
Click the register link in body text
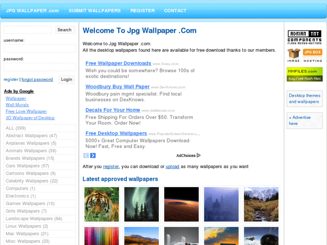[x=111, y=167]
